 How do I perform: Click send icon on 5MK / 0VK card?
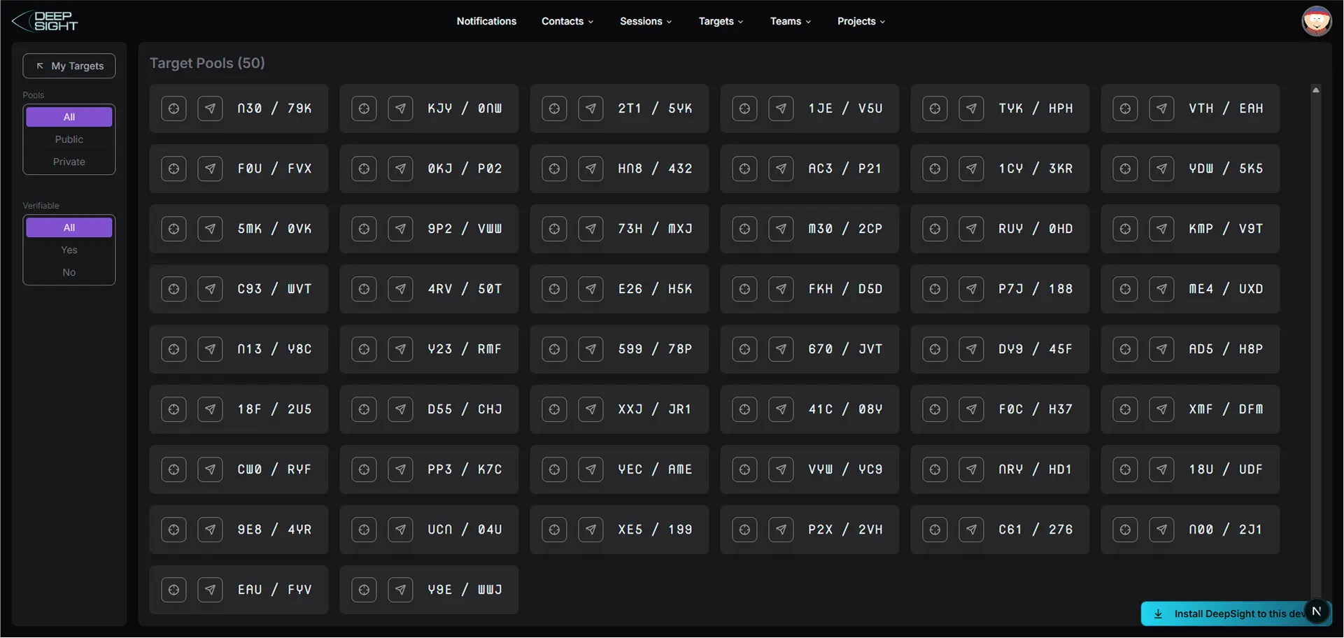coord(210,229)
